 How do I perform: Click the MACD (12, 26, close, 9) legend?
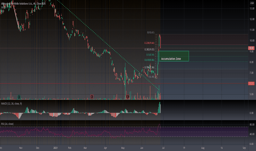click(x=12, y=104)
